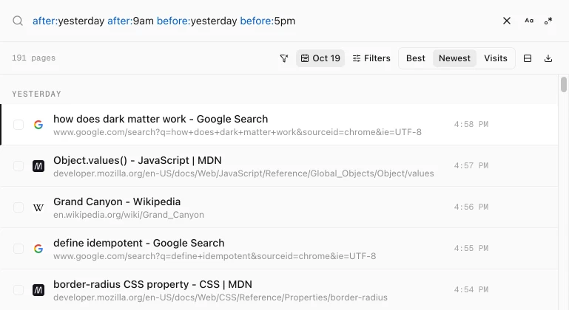Click Wikipedia favicon on Grand Canyon row
569x310 pixels.
tap(38, 207)
